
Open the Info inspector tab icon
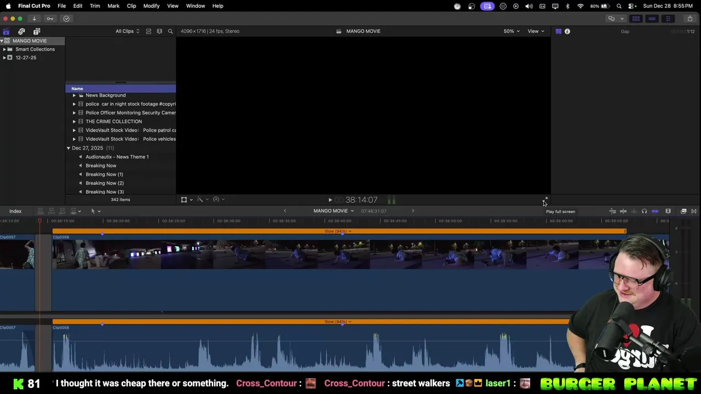(x=567, y=31)
